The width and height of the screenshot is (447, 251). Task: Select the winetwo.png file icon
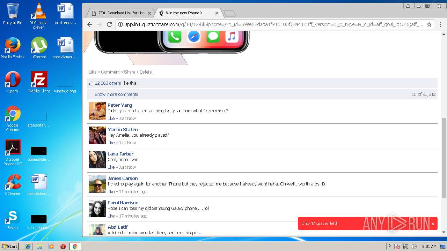[x=65, y=86]
